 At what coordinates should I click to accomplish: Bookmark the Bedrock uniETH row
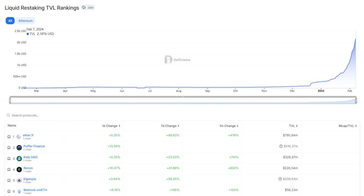tap(9, 191)
